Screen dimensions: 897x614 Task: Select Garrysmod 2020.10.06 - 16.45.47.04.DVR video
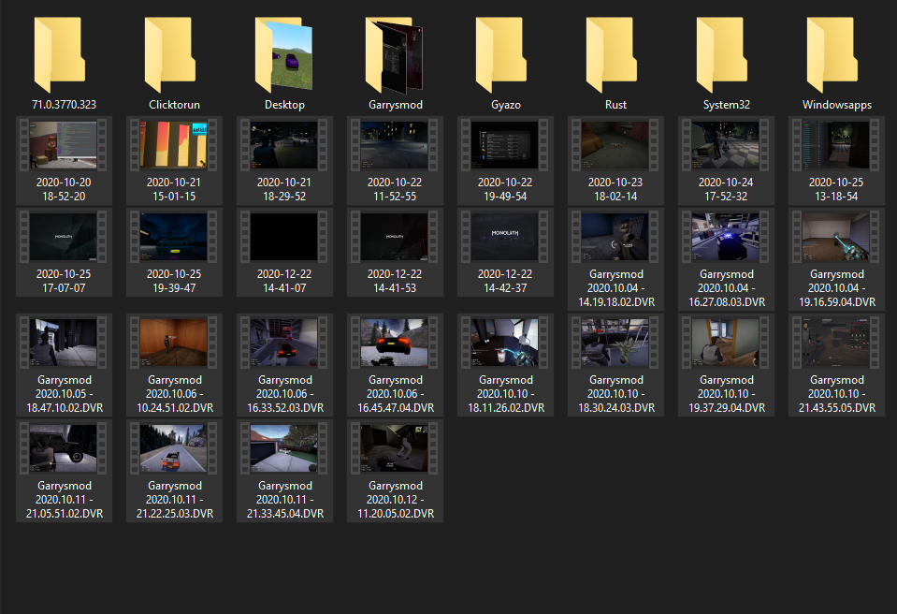point(395,365)
